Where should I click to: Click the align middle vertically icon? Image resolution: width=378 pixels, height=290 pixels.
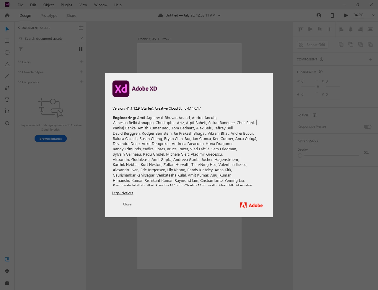click(x=310, y=29)
